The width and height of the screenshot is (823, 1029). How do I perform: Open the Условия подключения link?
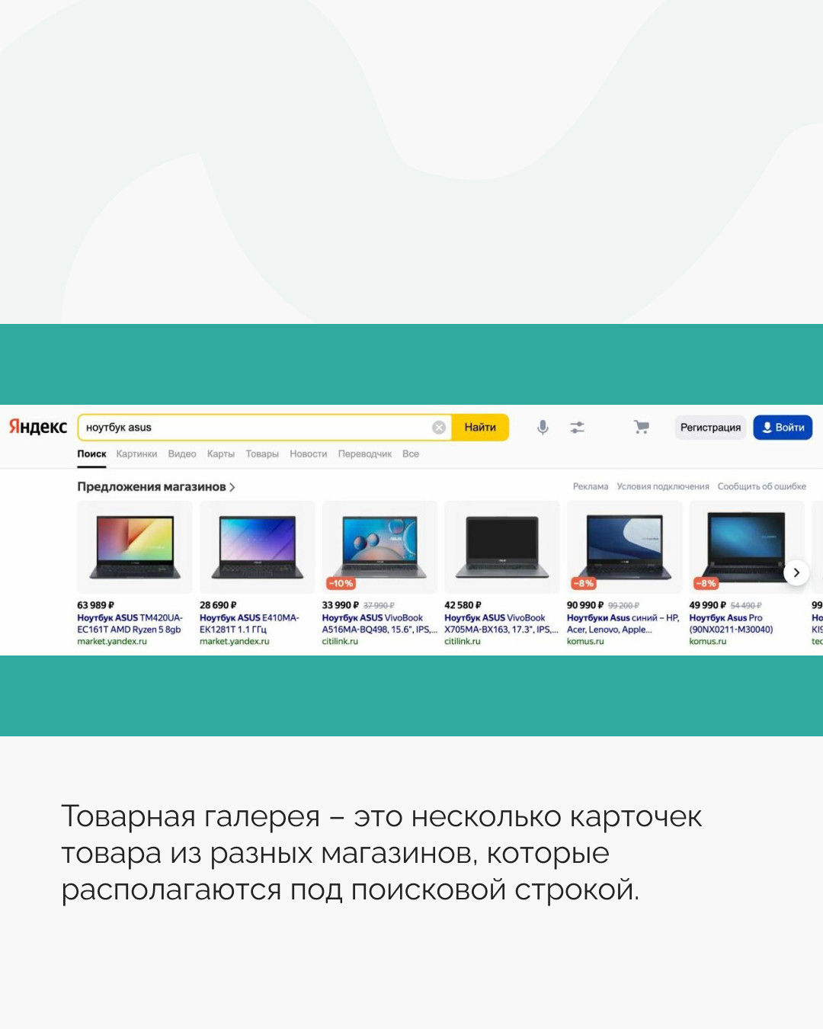tap(663, 486)
